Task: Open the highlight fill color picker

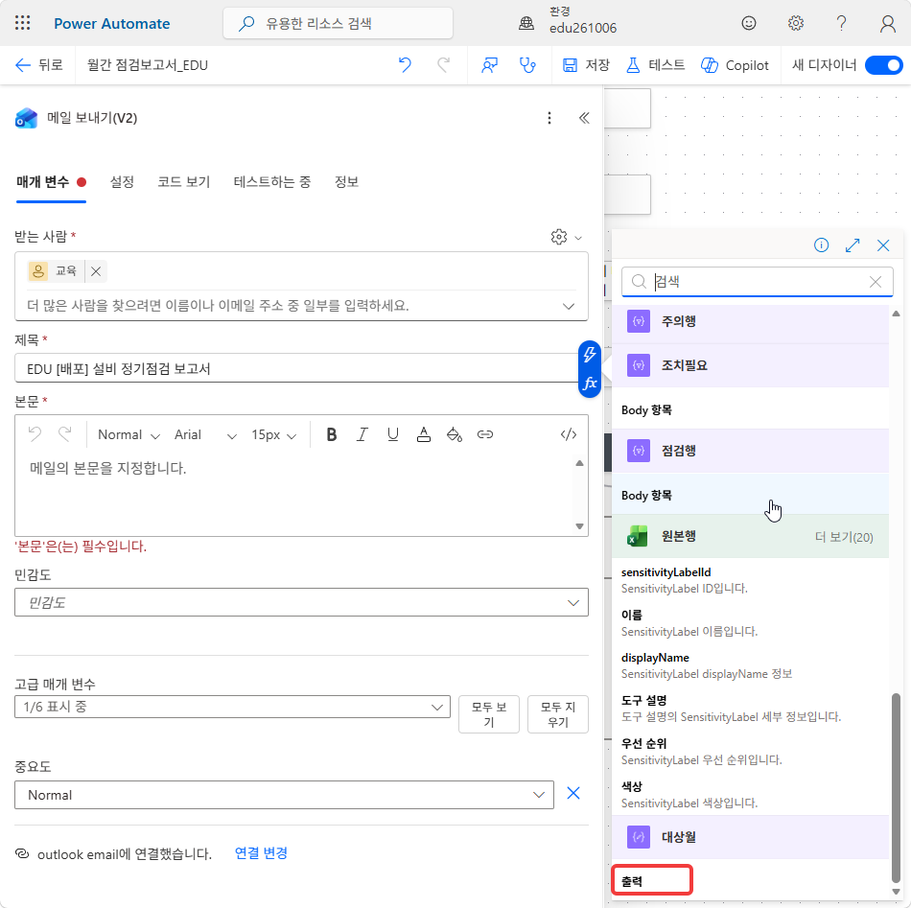Action: tap(455, 434)
